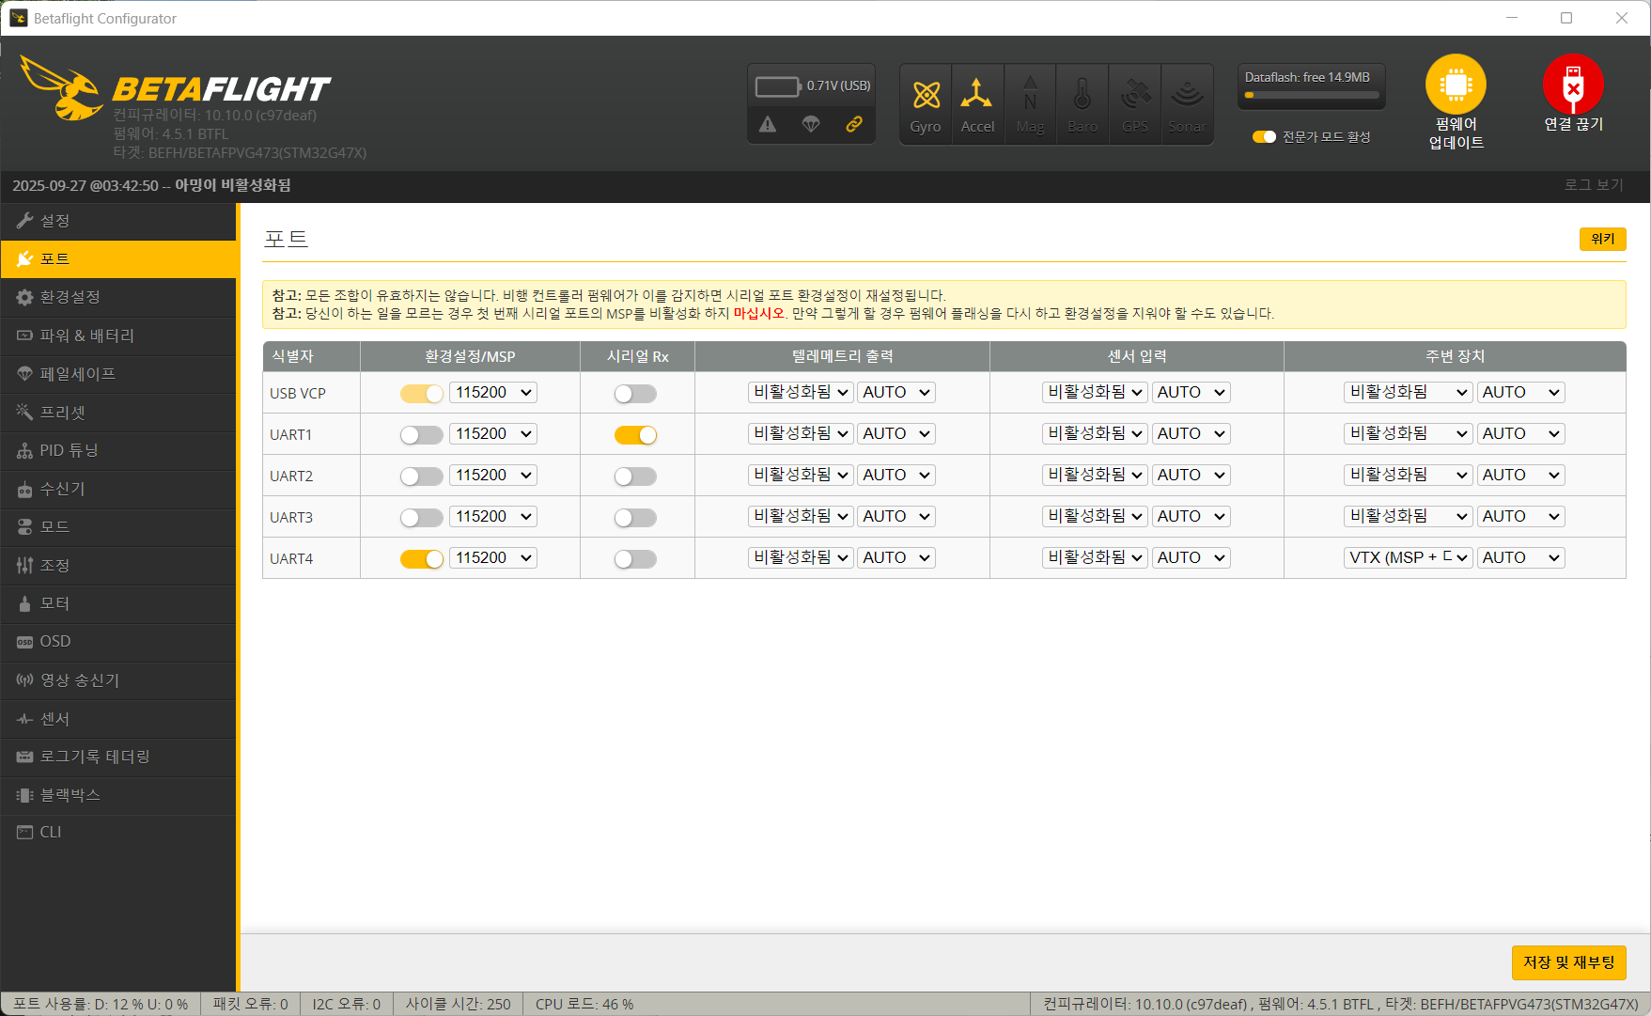Click 저장 및 재부팅 (Save and Reboot) button
The height and width of the screenshot is (1016, 1651).
(x=1568, y=962)
